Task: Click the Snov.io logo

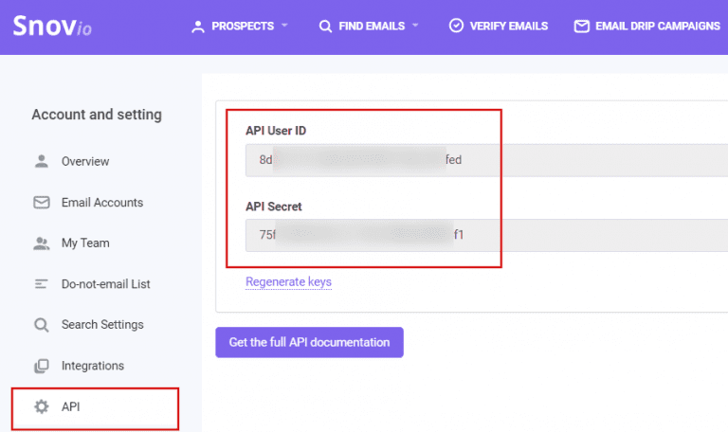Action: pyautogui.click(x=52, y=26)
